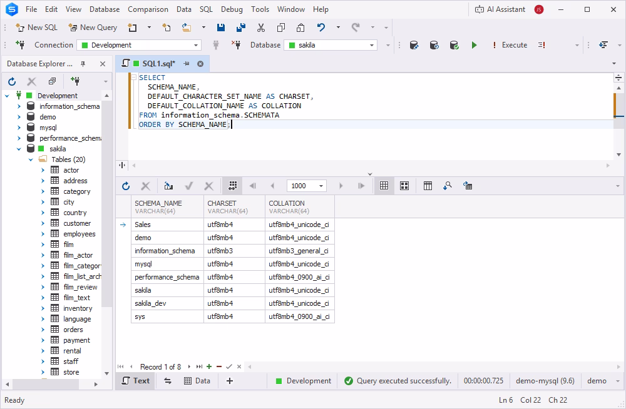
Task: Click the column chooser icon in results toolbar
Action: pyautogui.click(x=428, y=186)
